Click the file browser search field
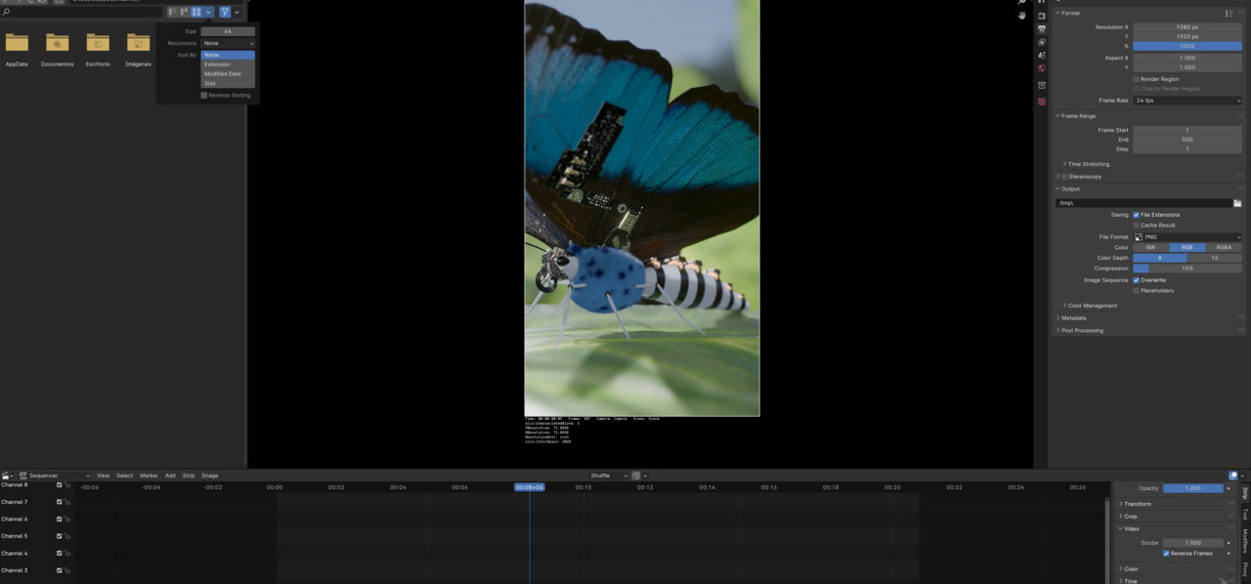 pyautogui.click(x=82, y=12)
